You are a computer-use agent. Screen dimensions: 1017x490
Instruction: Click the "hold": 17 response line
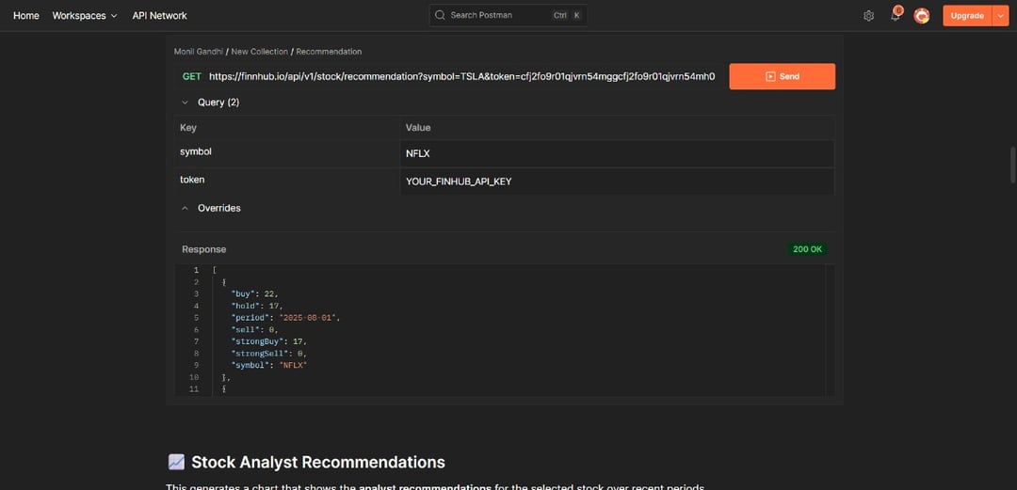coord(257,306)
